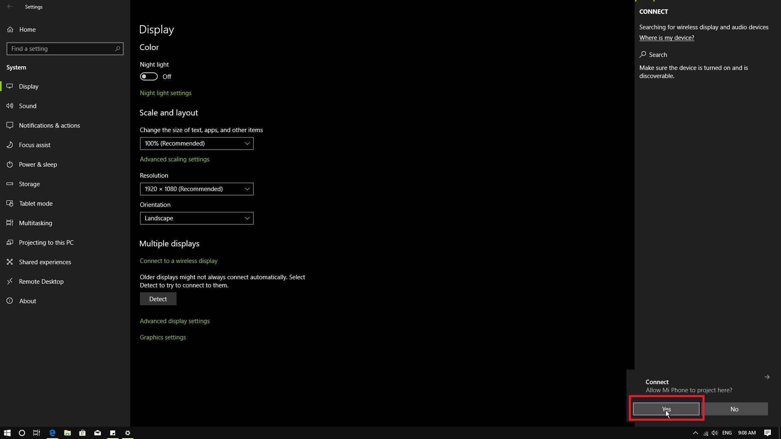The image size is (781, 439).
Task: Click No on the Connect prompt
Action: tap(734, 409)
